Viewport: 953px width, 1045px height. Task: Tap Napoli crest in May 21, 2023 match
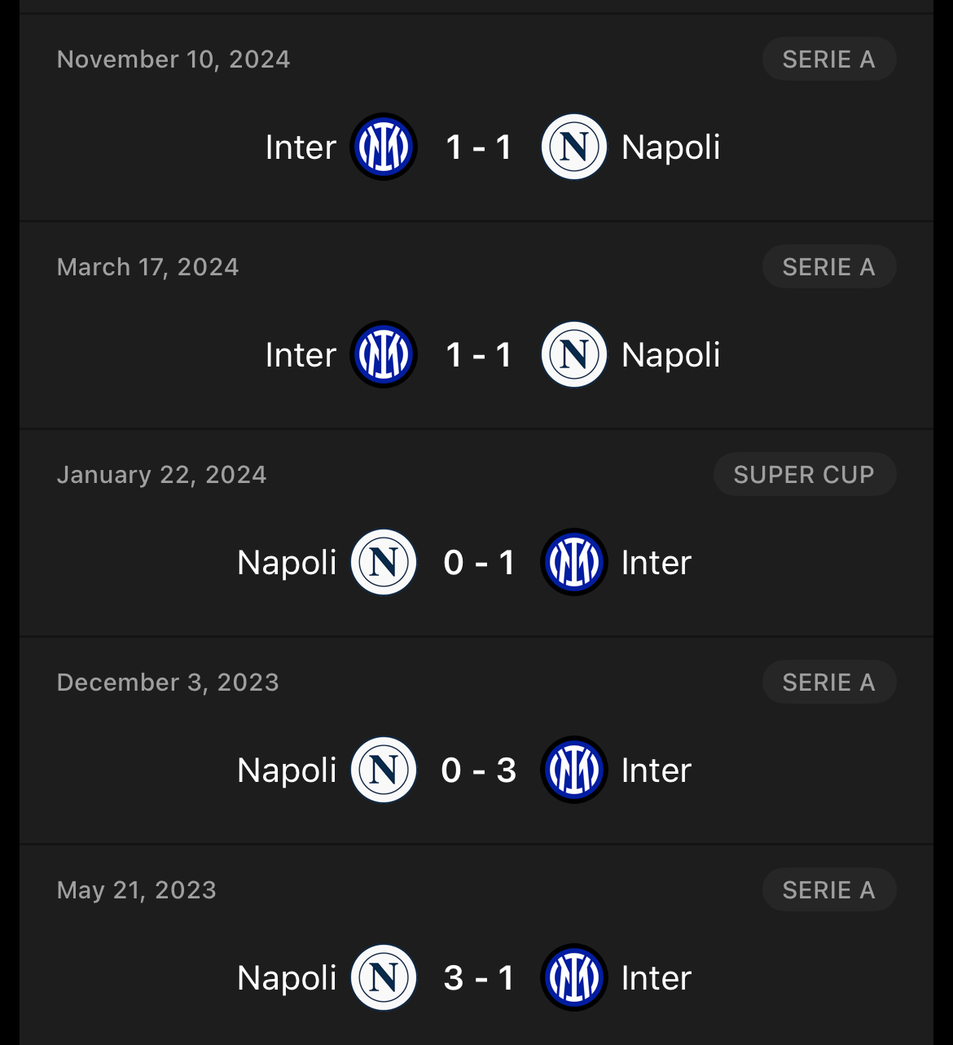384,978
